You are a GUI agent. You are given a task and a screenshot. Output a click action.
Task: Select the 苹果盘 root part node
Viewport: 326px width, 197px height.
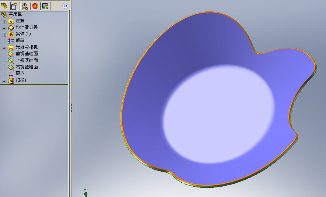tap(15, 14)
